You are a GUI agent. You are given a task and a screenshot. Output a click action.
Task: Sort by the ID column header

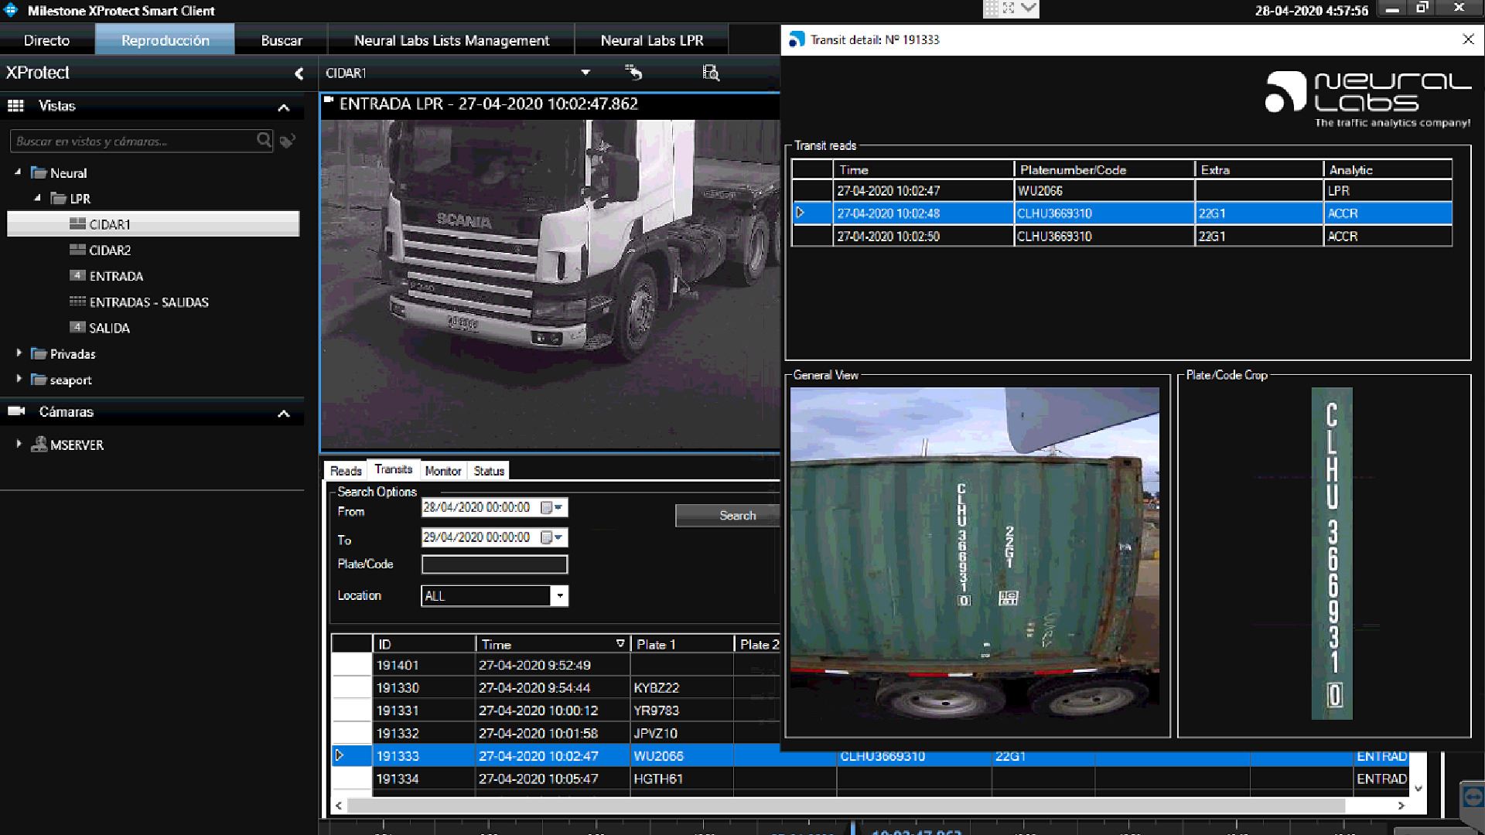pos(424,644)
